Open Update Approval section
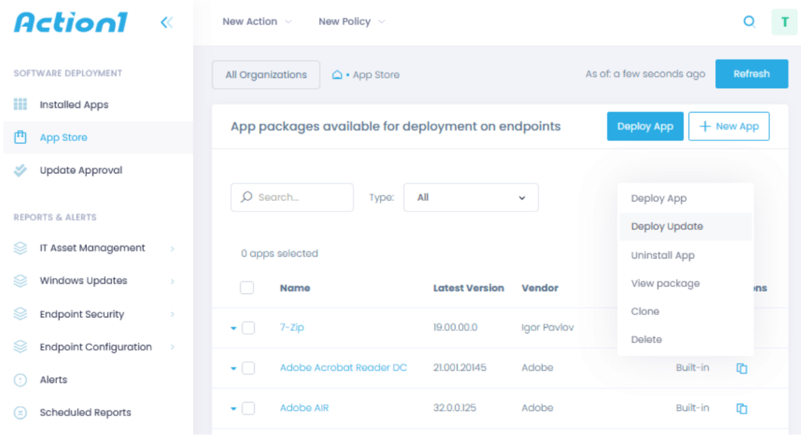Image resolution: width=801 pixels, height=435 pixels. [x=79, y=170]
